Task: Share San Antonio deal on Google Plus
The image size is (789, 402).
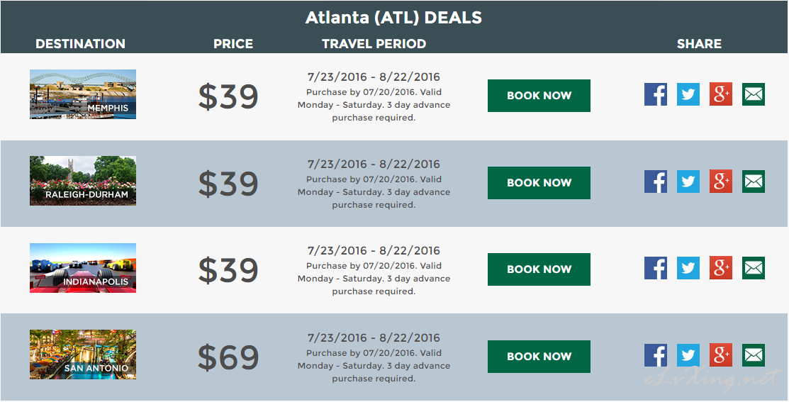Action: click(x=720, y=355)
